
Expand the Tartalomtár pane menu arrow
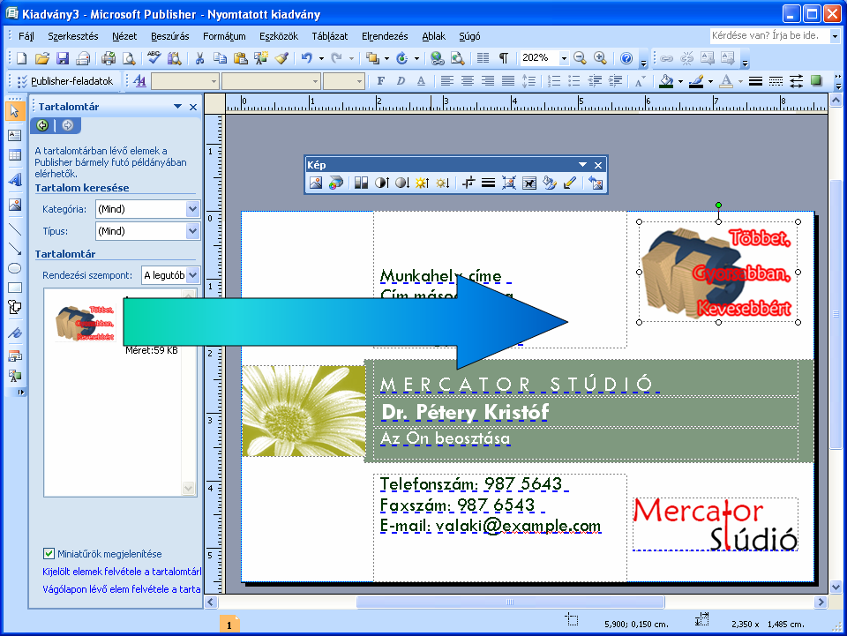(177, 107)
